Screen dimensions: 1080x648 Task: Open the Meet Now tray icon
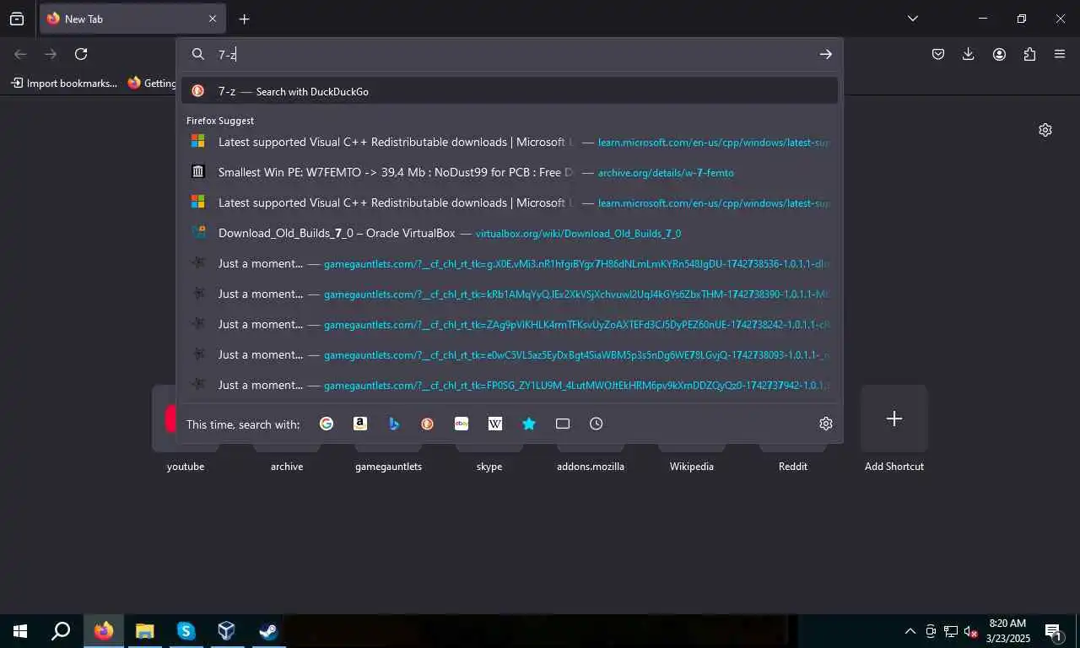click(x=931, y=631)
